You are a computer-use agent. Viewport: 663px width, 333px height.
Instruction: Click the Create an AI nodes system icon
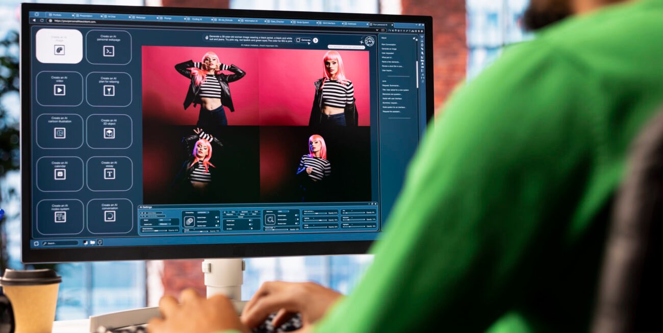(x=60, y=216)
